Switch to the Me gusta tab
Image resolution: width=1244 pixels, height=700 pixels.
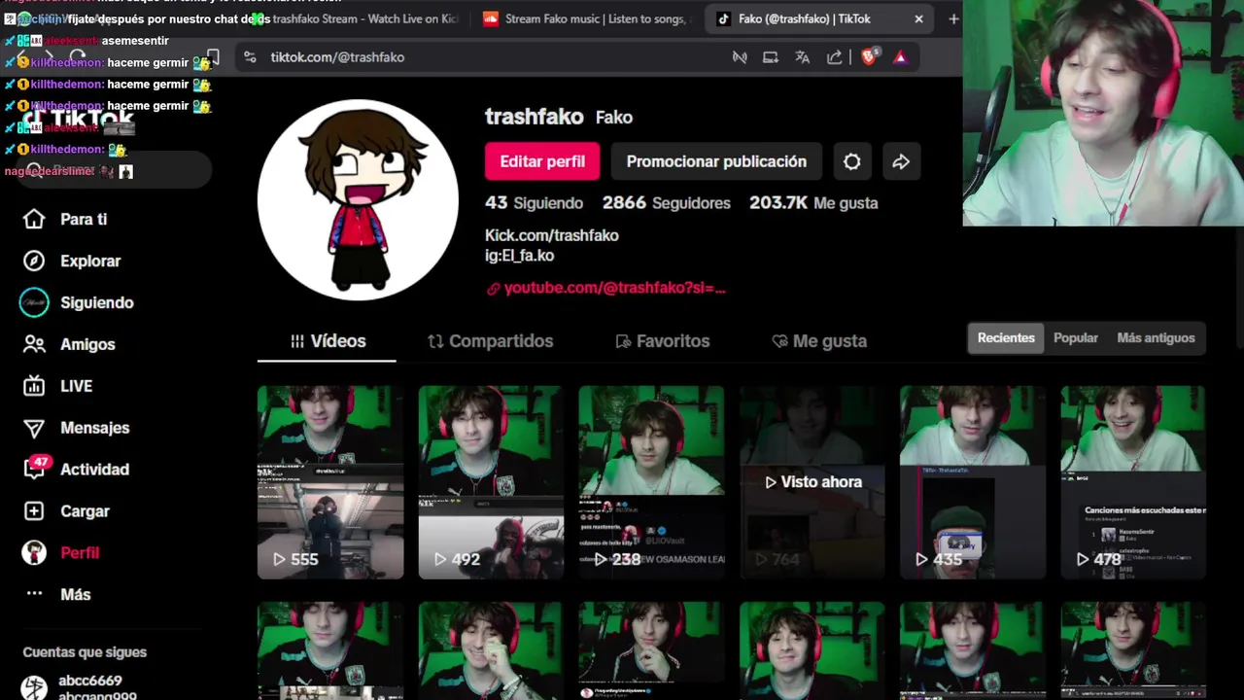818,341
